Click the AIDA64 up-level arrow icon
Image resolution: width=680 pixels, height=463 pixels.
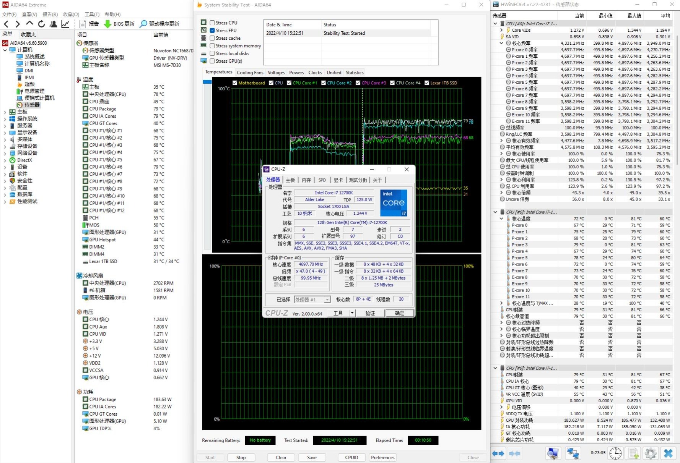coord(29,24)
